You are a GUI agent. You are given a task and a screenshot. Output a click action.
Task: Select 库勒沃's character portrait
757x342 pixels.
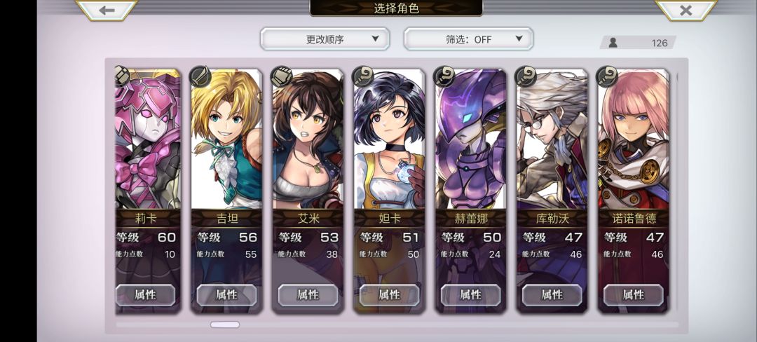(x=552, y=139)
